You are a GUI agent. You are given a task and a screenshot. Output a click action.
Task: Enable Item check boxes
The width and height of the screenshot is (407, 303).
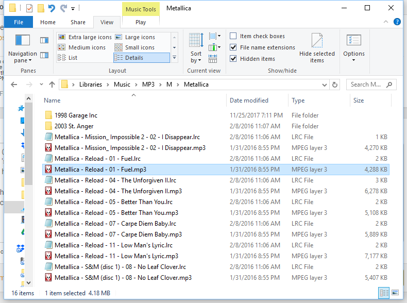coord(233,36)
